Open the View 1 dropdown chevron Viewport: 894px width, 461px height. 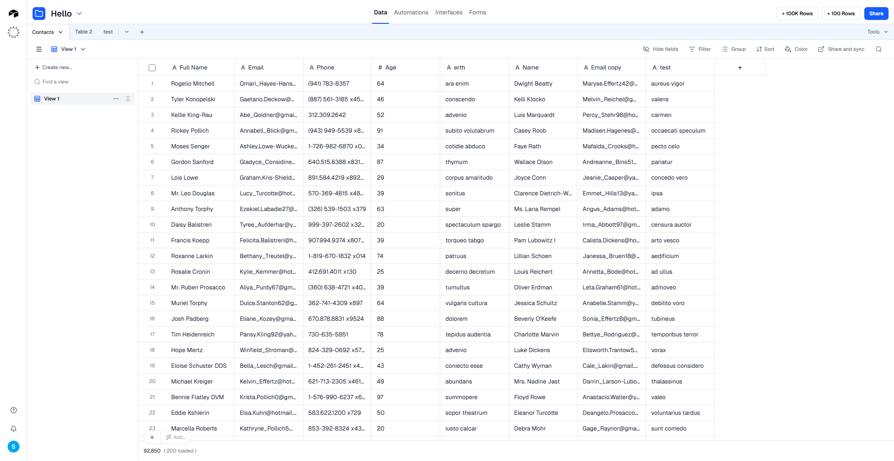point(83,49)
